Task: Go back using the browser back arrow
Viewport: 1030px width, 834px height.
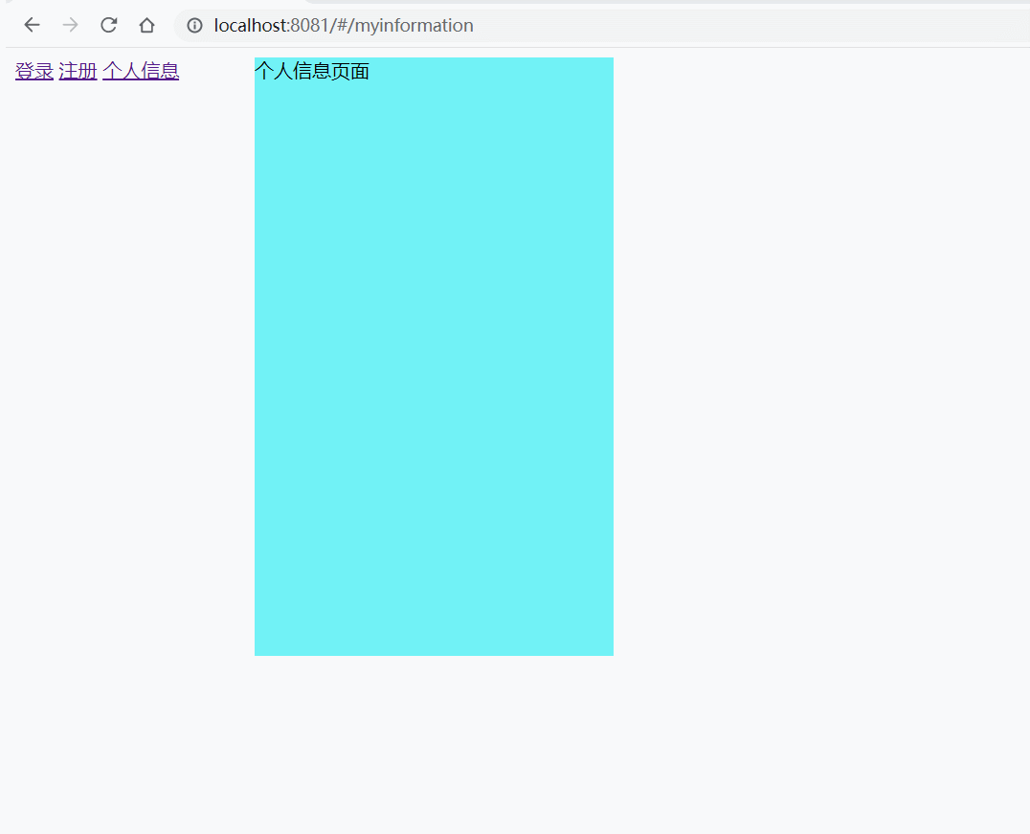Action: (x=32, y=25)
